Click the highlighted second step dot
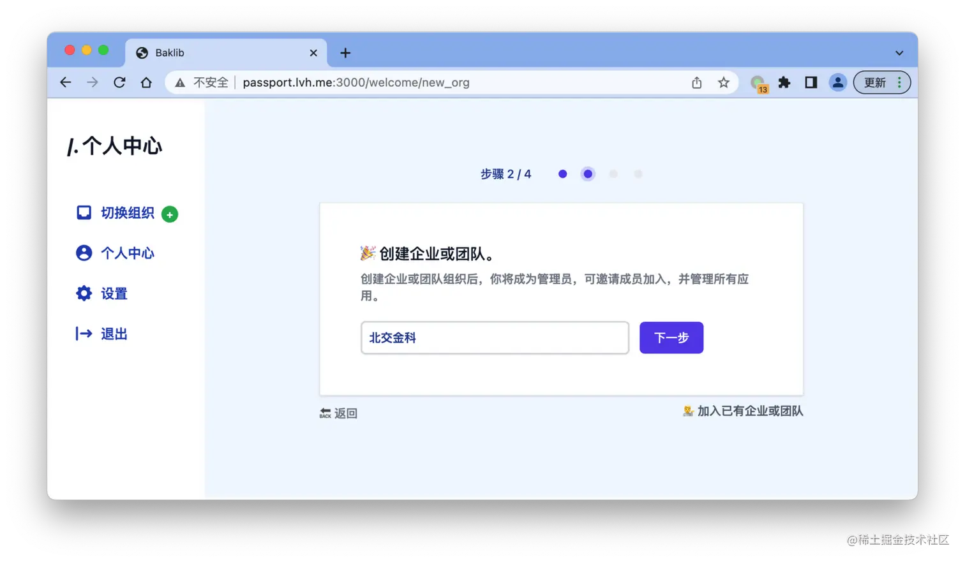 click(588, 174)
